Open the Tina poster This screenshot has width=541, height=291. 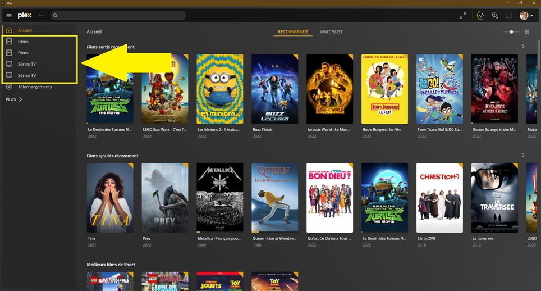(x=110, y=197)
